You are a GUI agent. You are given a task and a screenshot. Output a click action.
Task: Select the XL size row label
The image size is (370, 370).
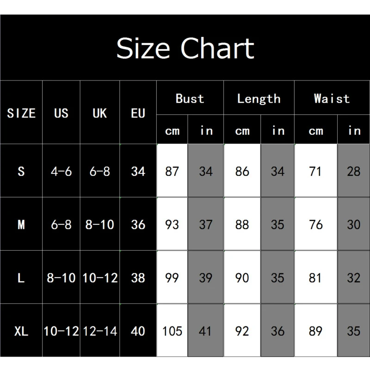click(21, 331)
